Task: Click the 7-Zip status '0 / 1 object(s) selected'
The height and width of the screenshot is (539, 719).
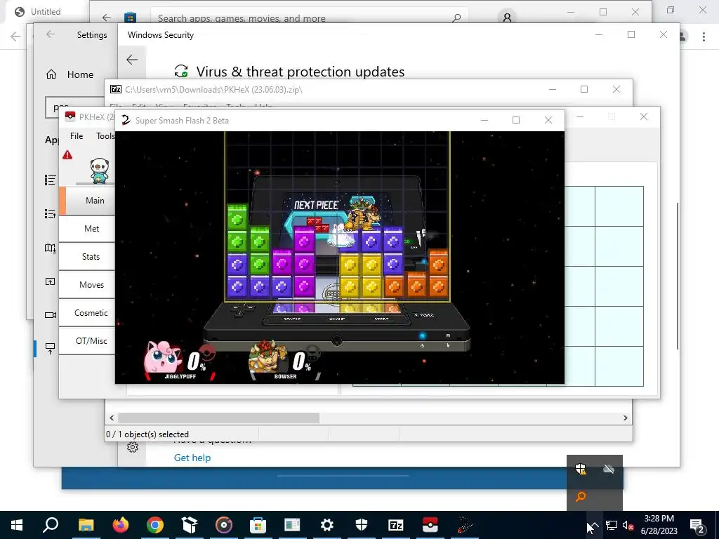Action: pyautogui.click(x=147, y=434)
